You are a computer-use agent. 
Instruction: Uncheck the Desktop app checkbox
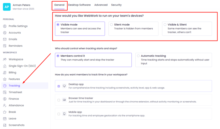point(59,86)
